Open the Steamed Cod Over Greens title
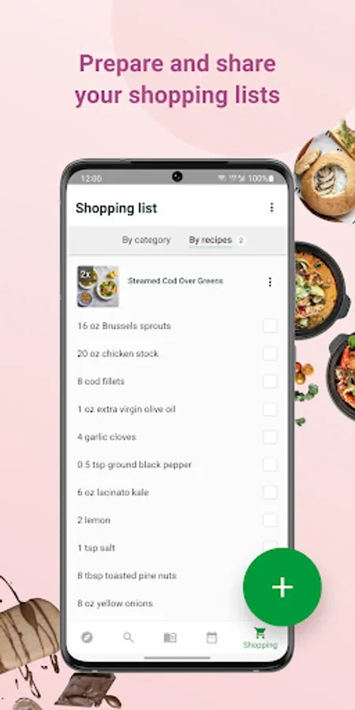 tap(175, 281)
